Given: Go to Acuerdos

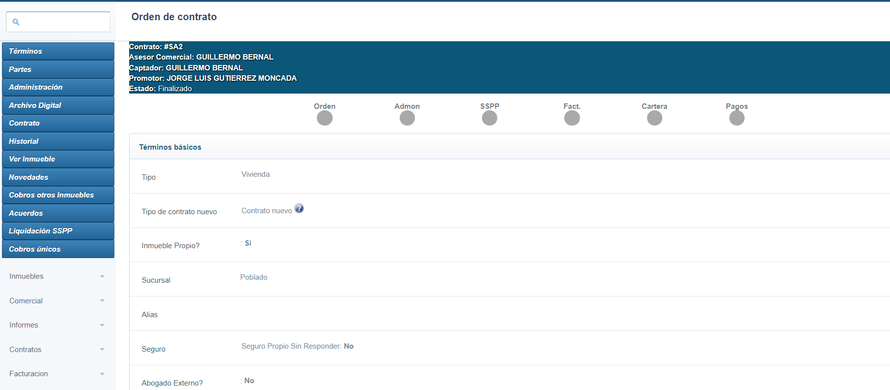Looking at the screenshot, I should (x=58, y=213).
